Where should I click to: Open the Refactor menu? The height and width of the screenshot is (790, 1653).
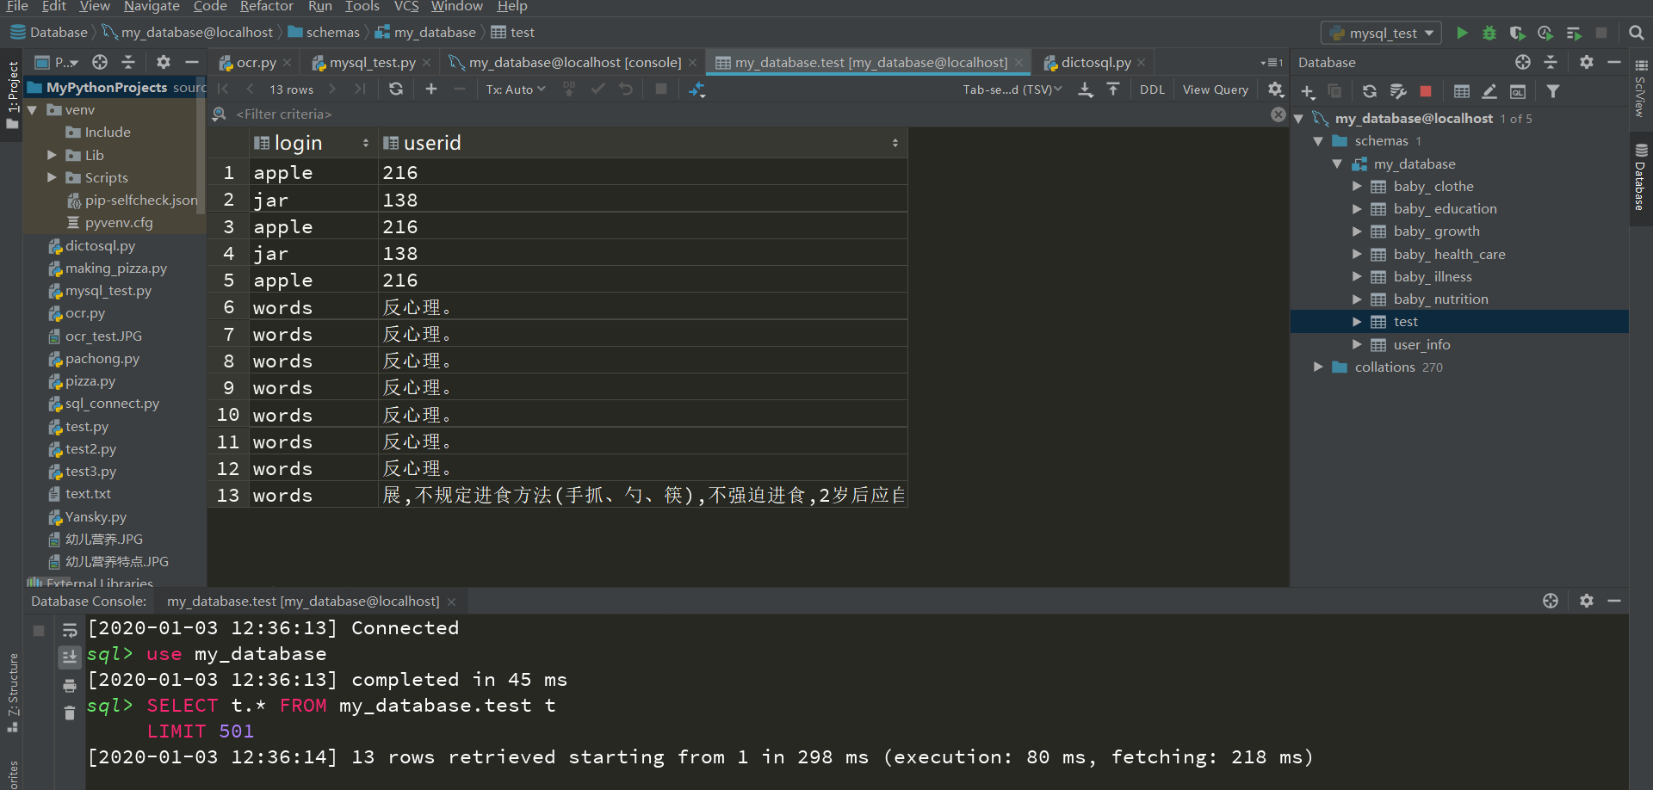point(267,7)
